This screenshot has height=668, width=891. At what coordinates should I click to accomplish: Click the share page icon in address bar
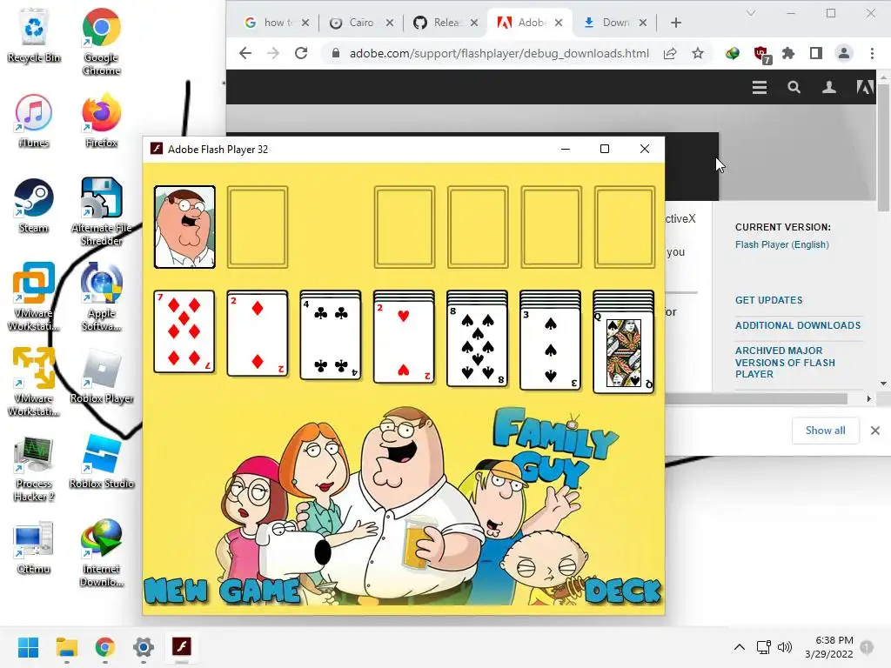[670, 53]
